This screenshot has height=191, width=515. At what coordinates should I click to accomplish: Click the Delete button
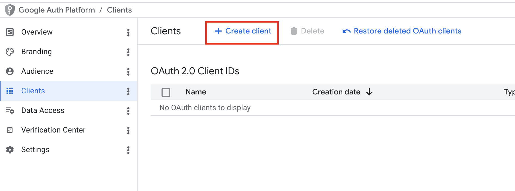click(x=307, y=31)
